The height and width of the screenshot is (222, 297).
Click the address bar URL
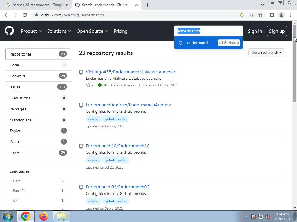pyautogui.click(x=73, y=15)
